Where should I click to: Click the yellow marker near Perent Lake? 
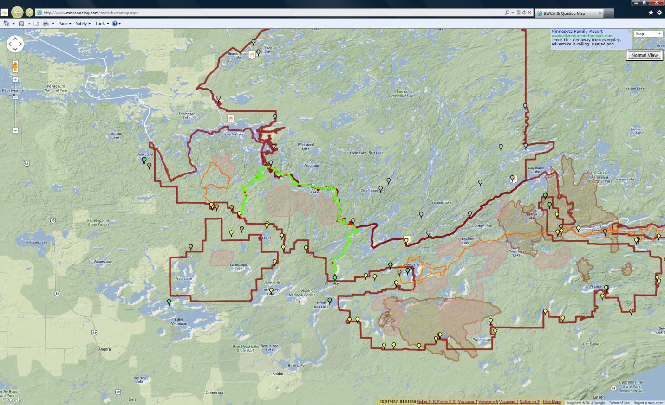[x=495, y=331]
